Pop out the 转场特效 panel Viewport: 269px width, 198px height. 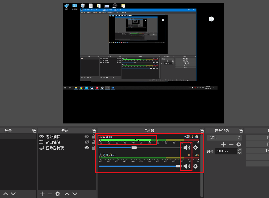[x=241, y=131]
